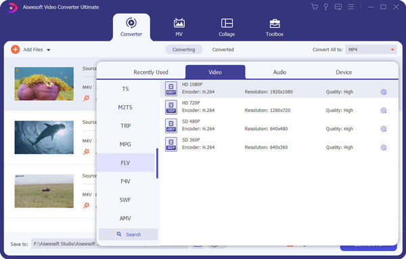This screenshot has height=259, width=406.
Task: Click the key register icon
Action: [326, 7]
